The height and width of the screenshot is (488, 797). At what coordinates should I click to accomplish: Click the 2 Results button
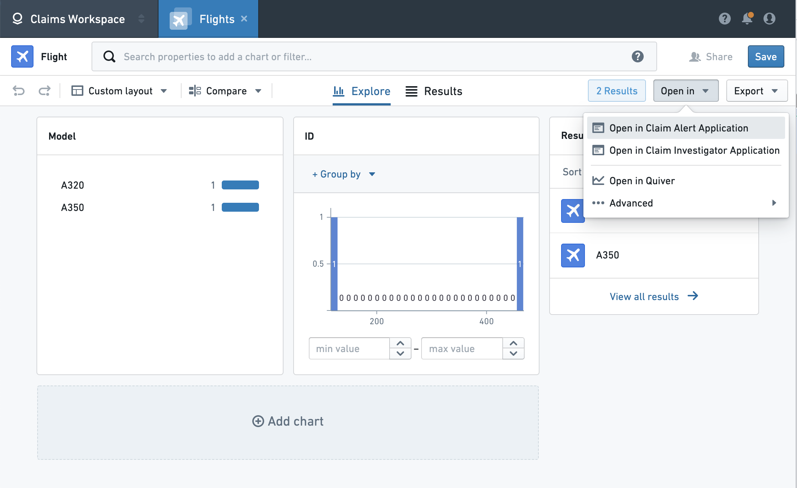click(x=617, y=91)
